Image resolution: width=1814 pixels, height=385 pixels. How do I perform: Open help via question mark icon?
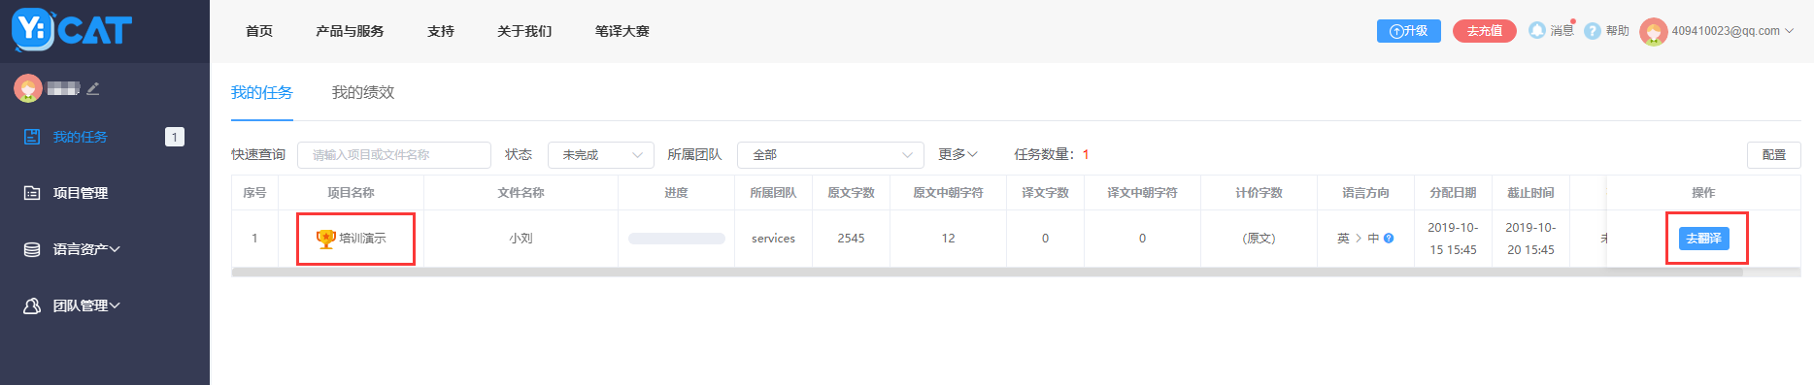pos(1593,31)
